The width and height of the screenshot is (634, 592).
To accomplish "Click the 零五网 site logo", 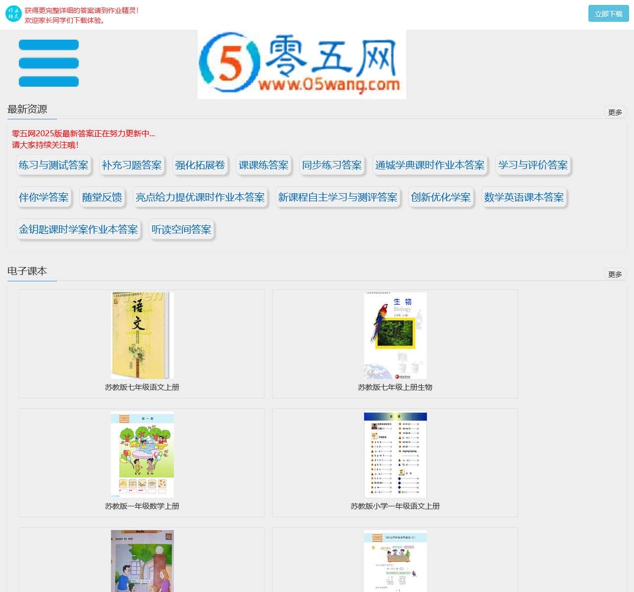I will [302, 64].
